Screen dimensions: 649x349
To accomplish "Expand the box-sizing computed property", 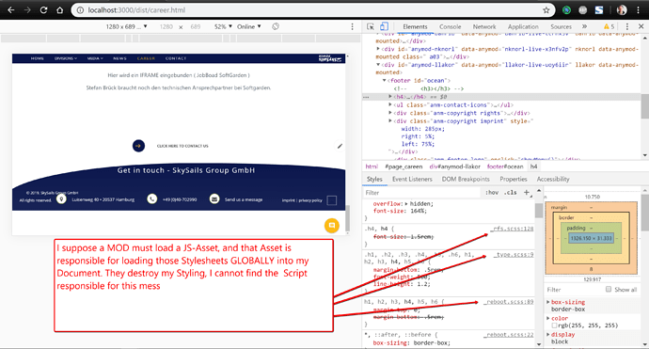I will pos(548,302).
